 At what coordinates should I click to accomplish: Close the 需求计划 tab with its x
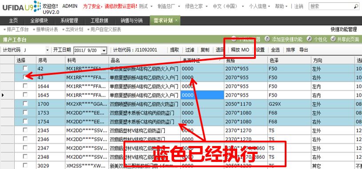(176, 20)
